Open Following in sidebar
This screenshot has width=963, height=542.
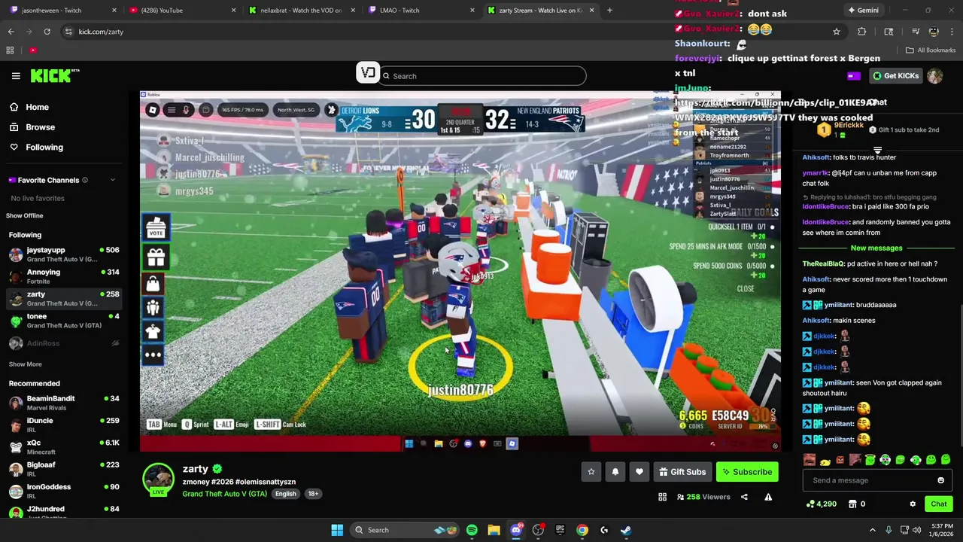click(44, 148)
